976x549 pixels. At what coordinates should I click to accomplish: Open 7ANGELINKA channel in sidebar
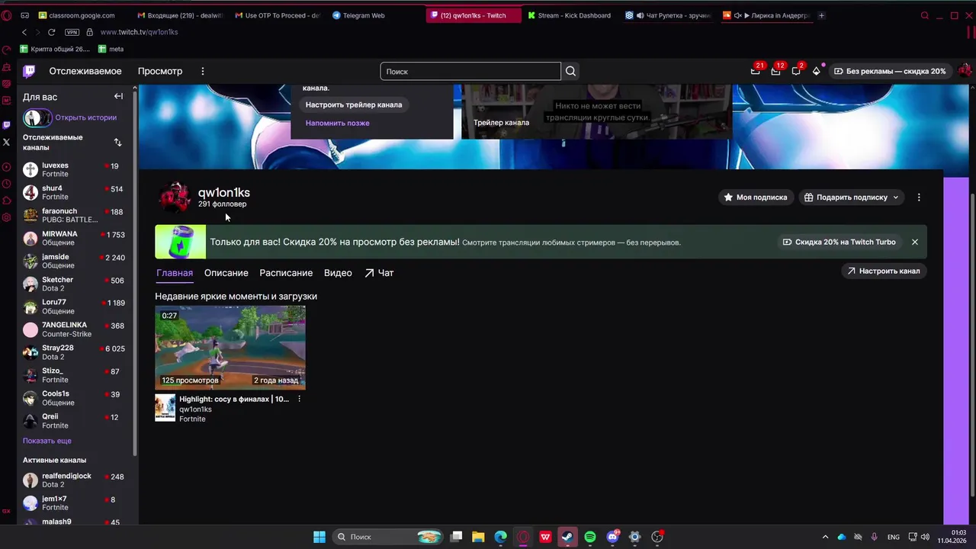(76, 329)
